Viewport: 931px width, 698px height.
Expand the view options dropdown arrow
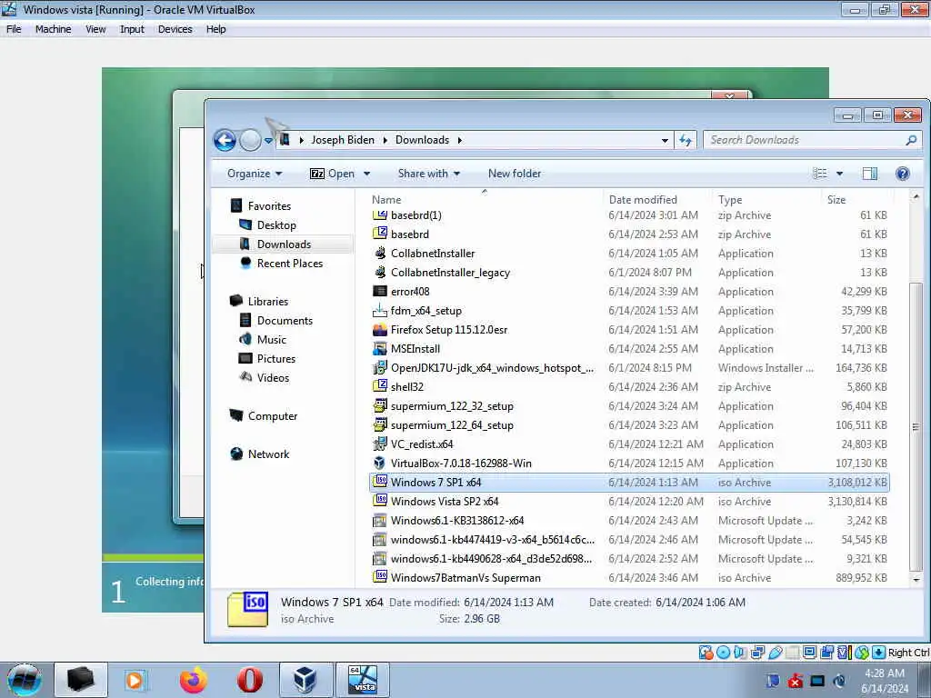point(839,174)
